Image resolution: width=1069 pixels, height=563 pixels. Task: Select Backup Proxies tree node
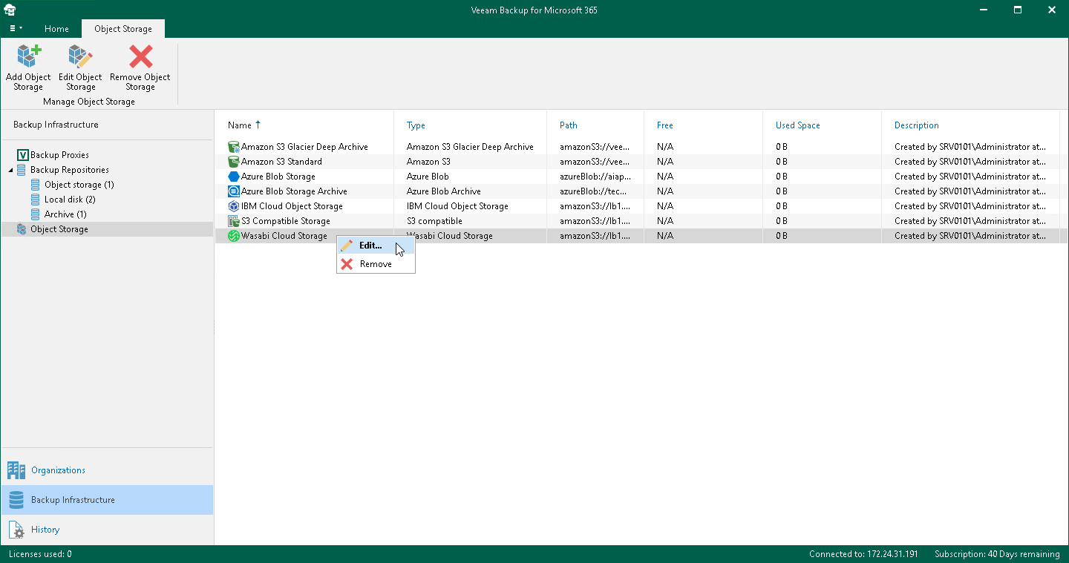(x=59, y=155)
